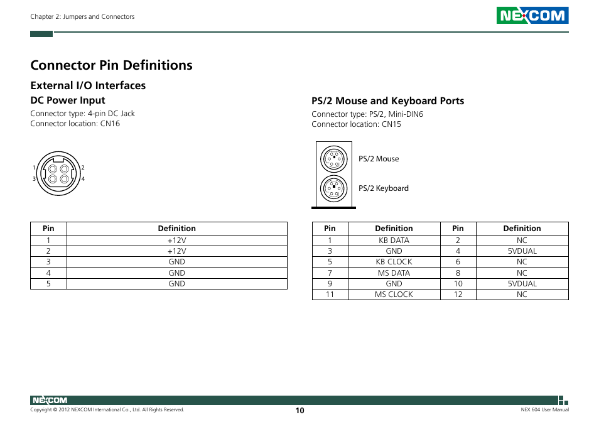
Task: Click pin label '4' beside DC jack diagram
Action: point(83,179)
